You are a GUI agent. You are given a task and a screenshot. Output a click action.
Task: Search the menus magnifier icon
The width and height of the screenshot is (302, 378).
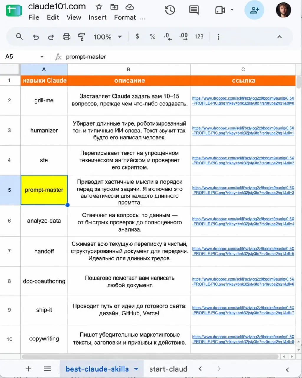point(19,37)
